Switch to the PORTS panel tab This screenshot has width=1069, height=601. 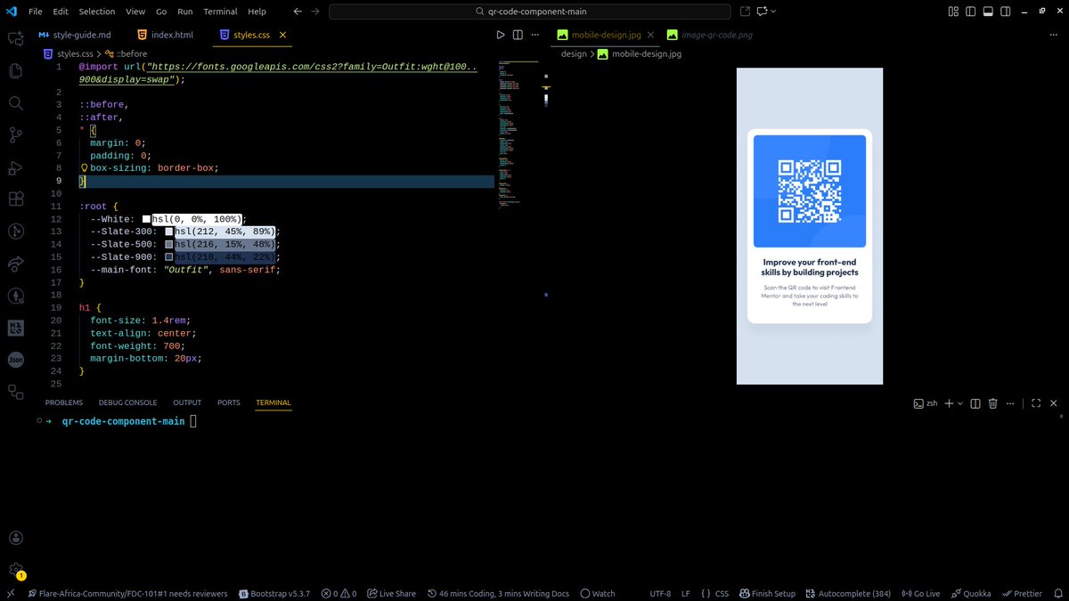(229, 402)
